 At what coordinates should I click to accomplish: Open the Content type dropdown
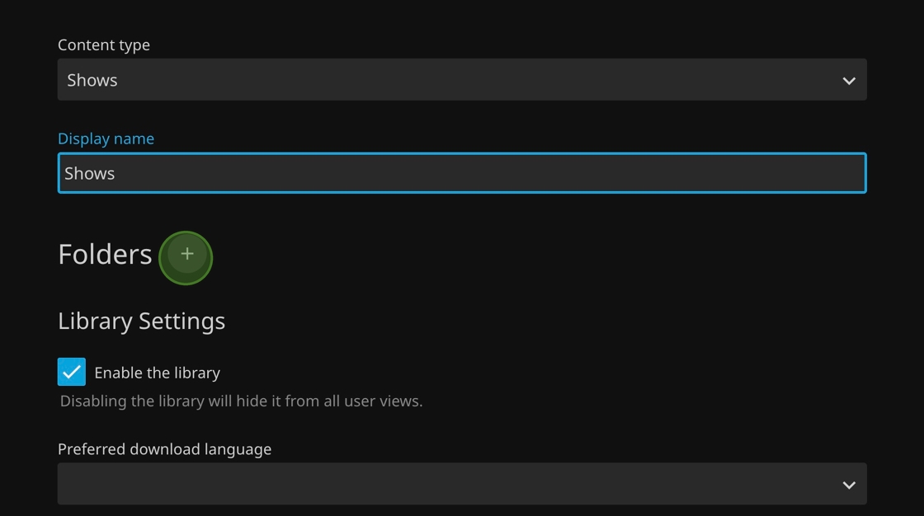(462, 79)
